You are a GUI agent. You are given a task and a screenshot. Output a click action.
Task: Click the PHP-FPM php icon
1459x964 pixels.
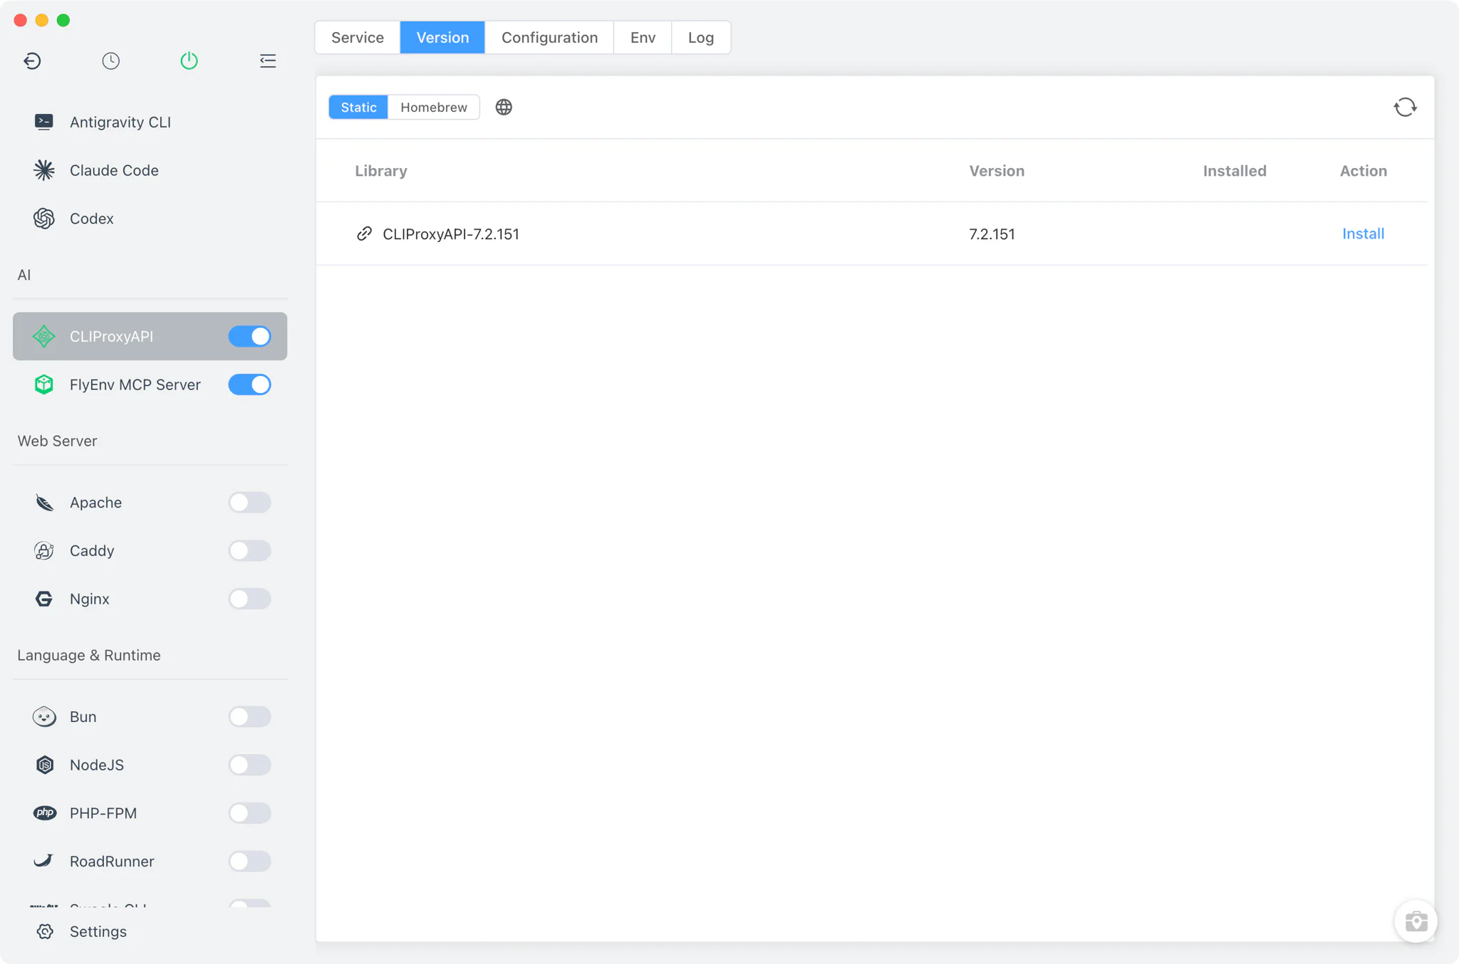click(x=44, y=813)
